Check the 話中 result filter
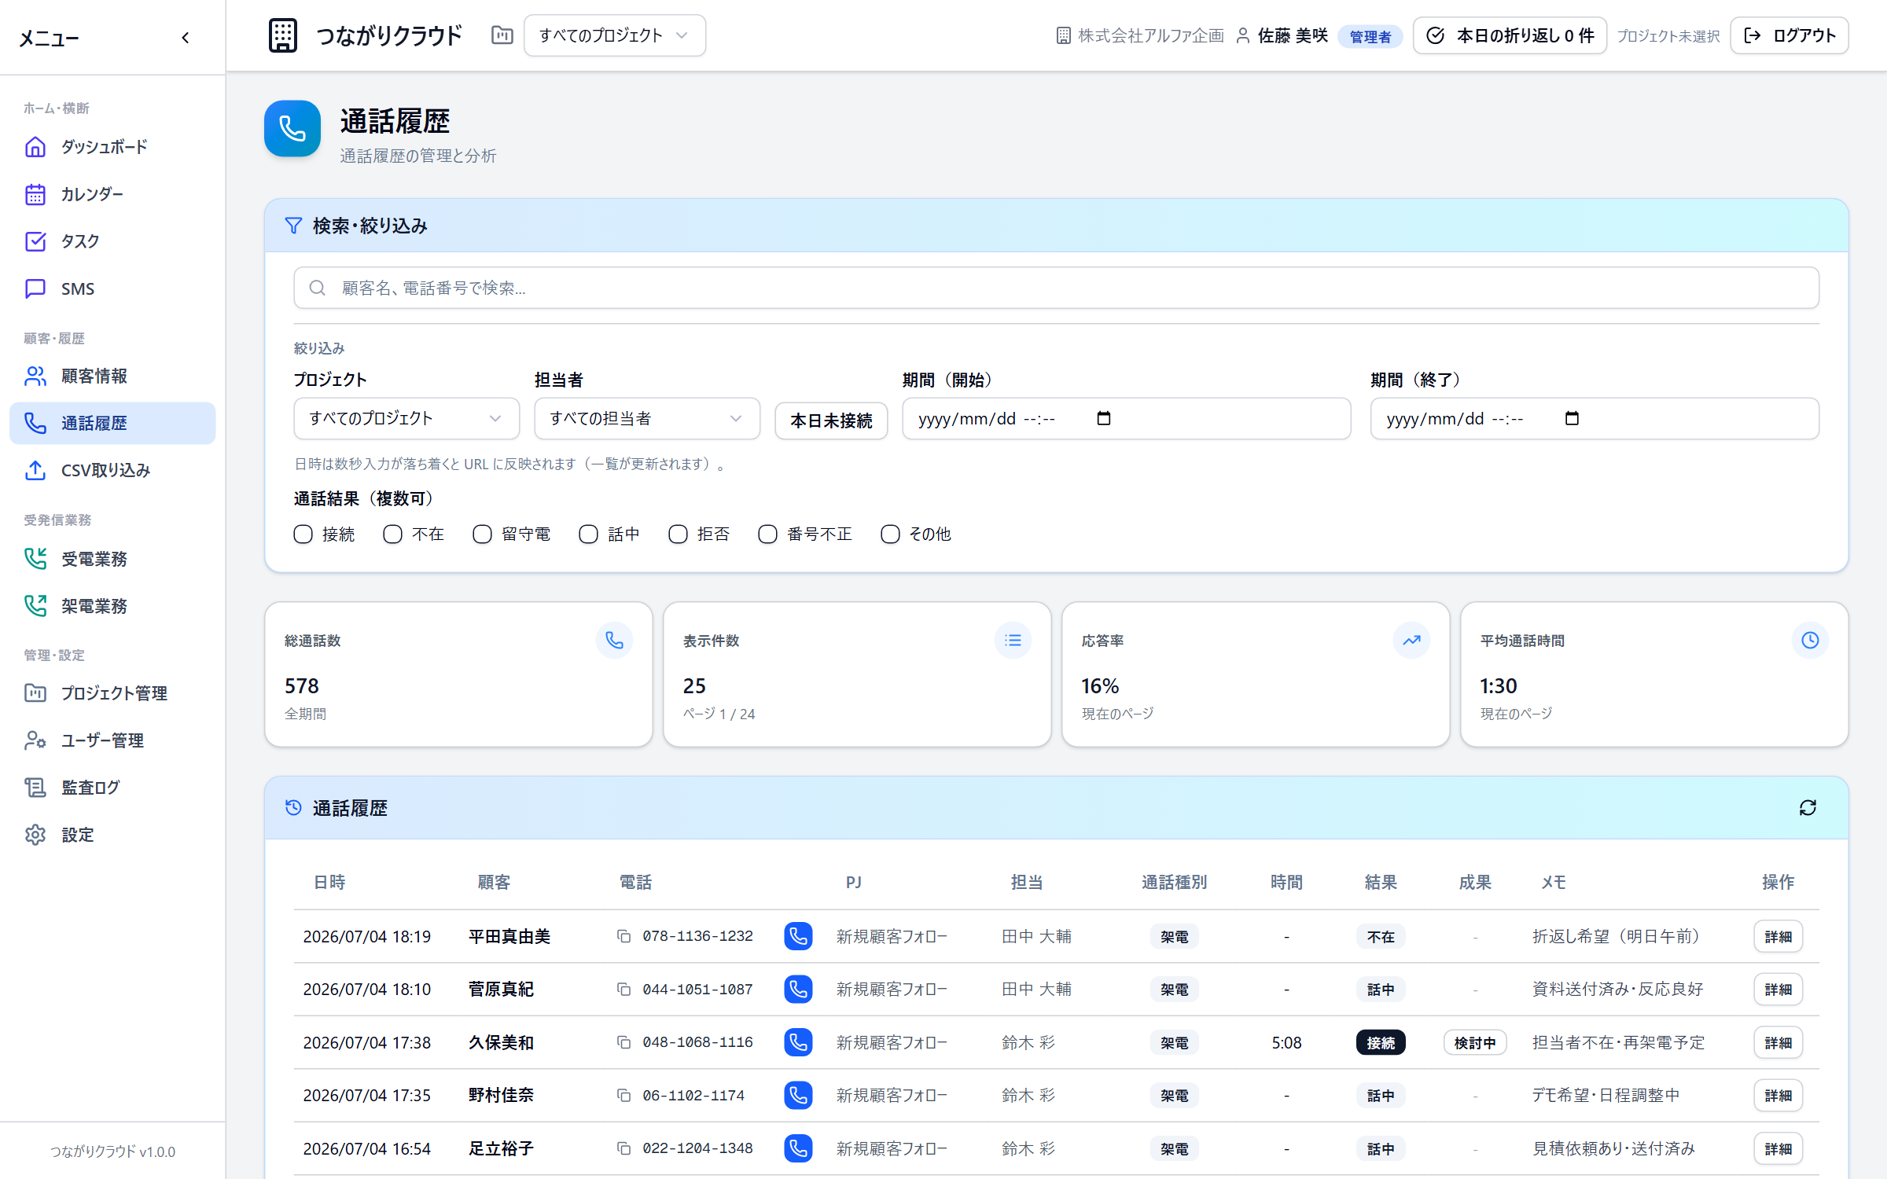Screen dimensions: 1887x1179 click(589, 534)
